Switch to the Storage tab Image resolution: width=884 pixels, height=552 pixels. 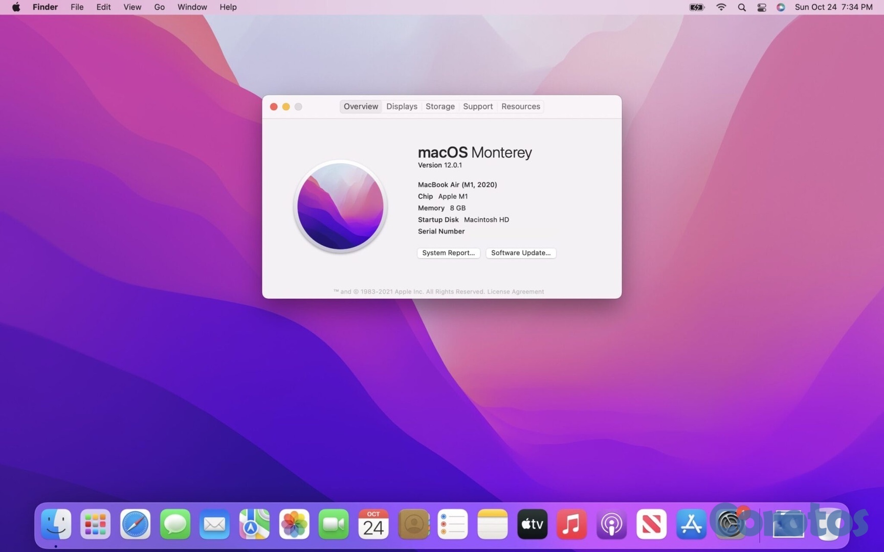[440, 106]
